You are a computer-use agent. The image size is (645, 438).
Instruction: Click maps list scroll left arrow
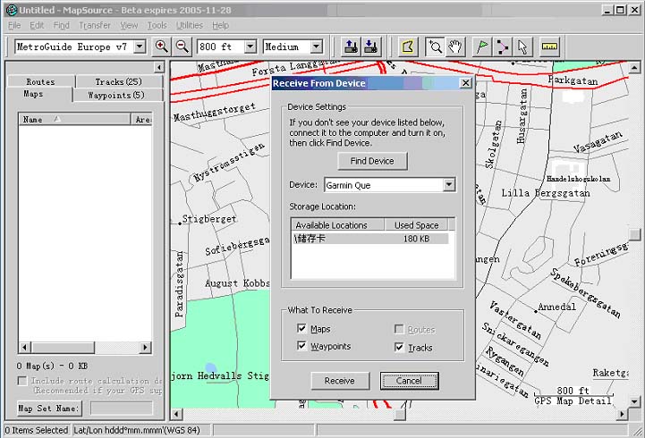[24, 348]
